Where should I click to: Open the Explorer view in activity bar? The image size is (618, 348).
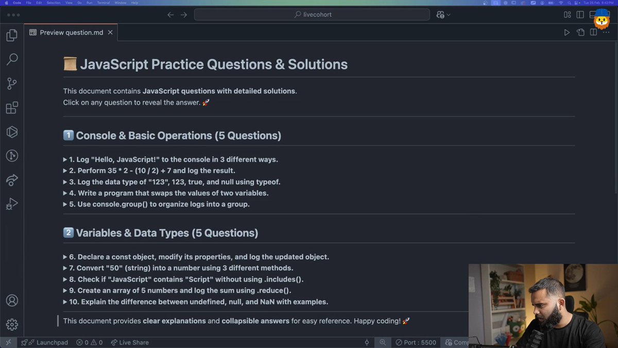click(12, 36)
